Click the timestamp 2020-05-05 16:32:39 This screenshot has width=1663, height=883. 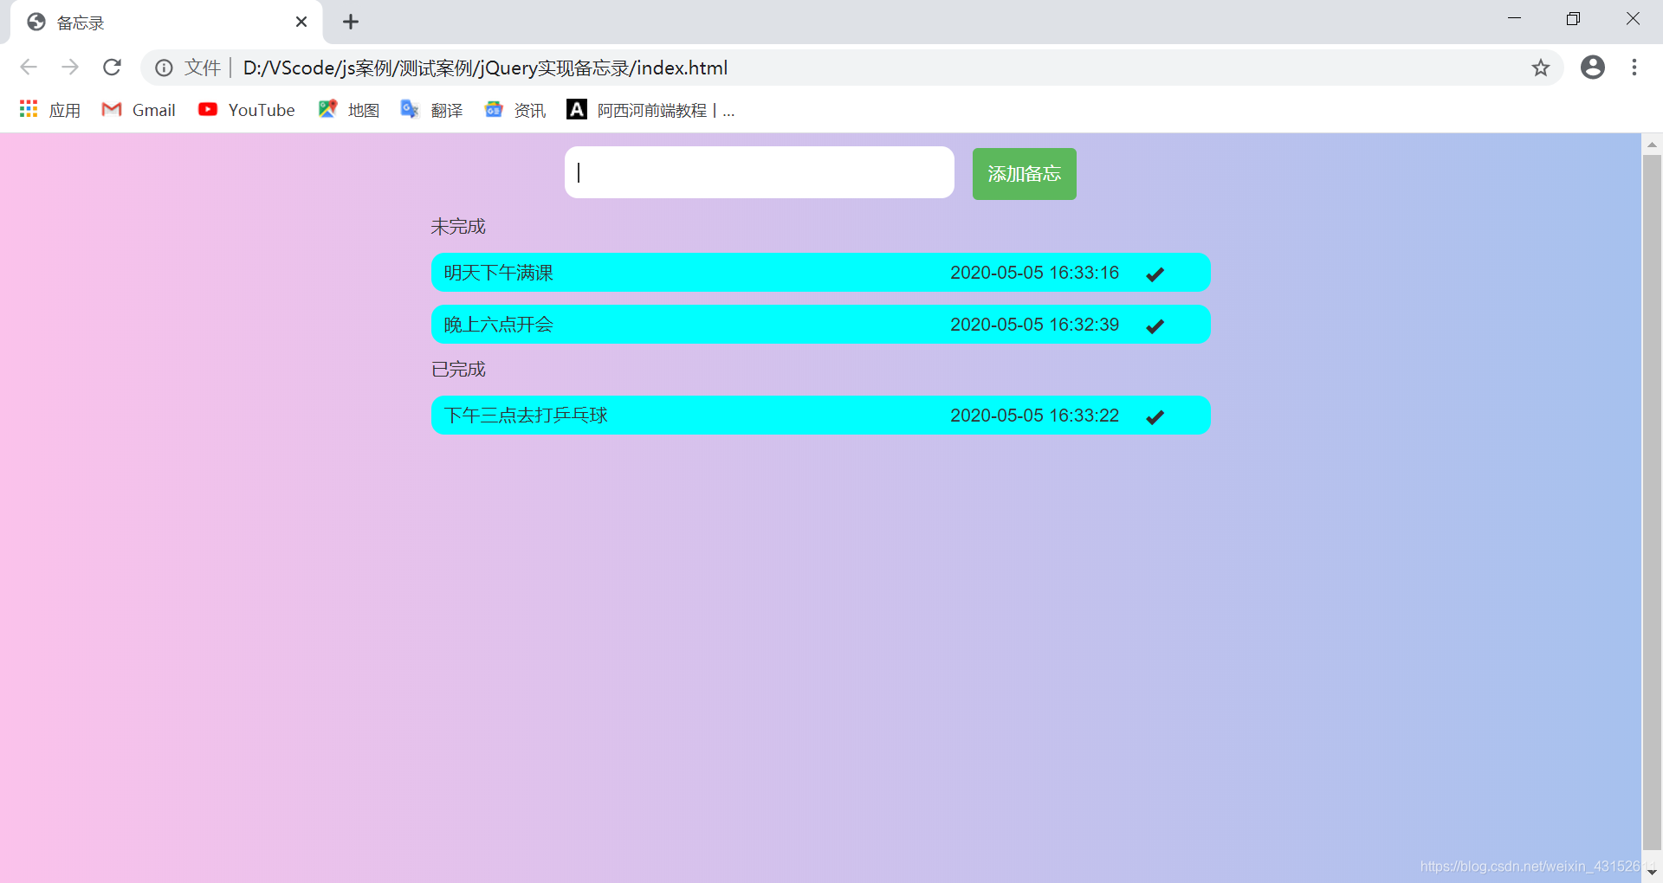1034,325
